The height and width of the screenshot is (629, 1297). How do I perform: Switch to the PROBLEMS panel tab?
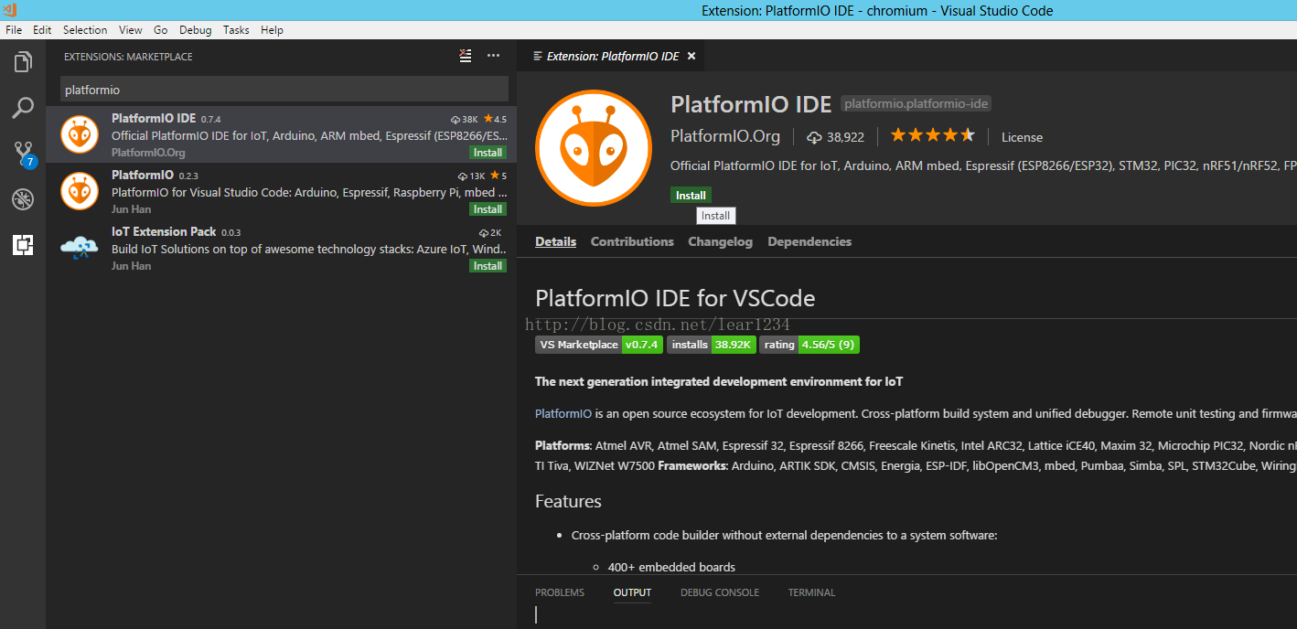click(560, 592)
